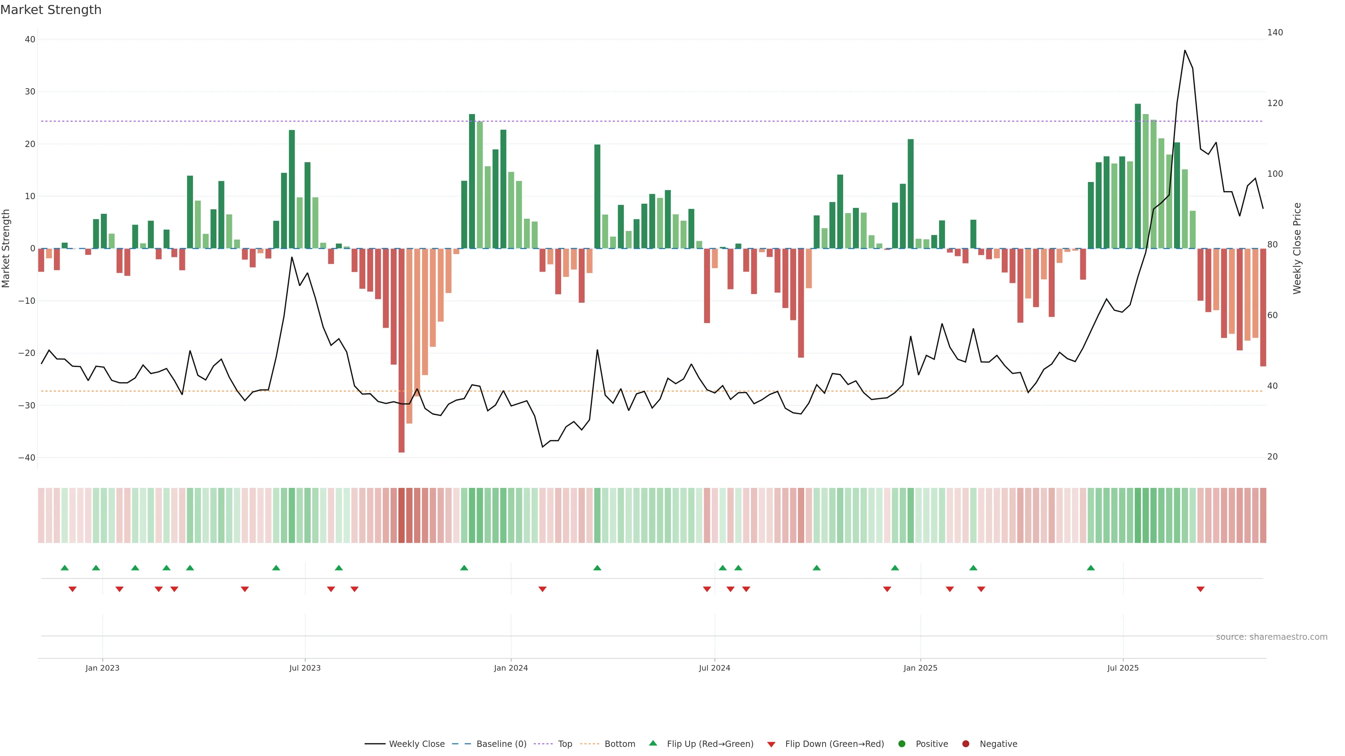The width and height of the screenshot is (1345, 756).
Task: Click Flip Down red triangle legend icon
Action: (x=771, y=744)
